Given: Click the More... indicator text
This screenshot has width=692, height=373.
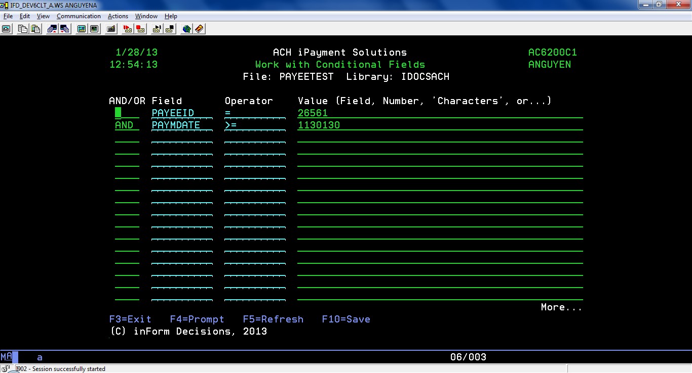Looking at the screenshot, I should [x=561, y=307].
